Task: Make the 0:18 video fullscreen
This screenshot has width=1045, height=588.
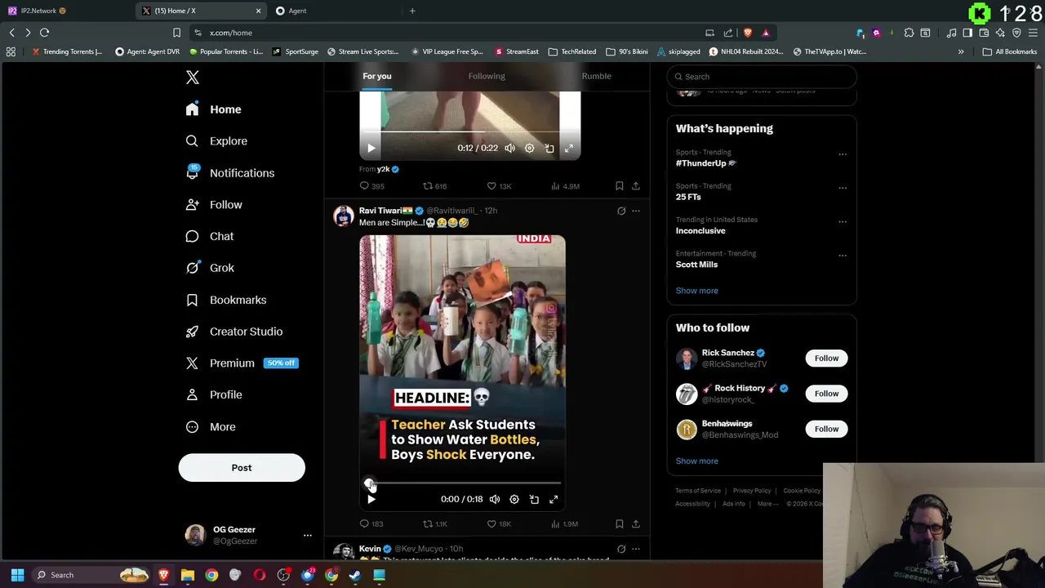Action: 554,500
